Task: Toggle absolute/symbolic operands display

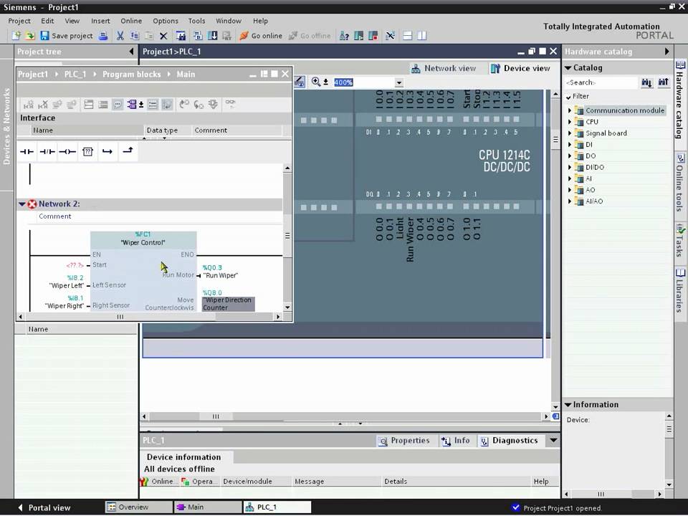Action: (132, 105)
